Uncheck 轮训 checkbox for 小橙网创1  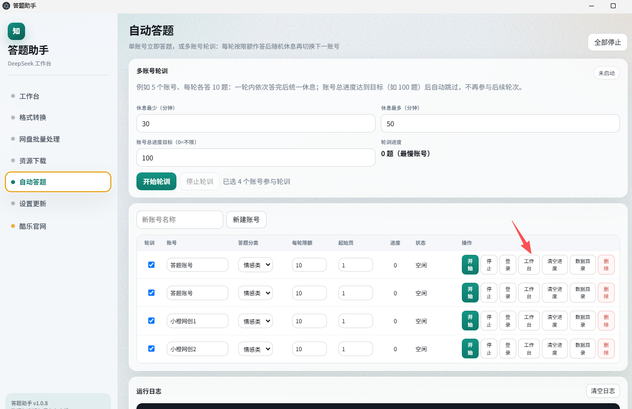[151, 320]
